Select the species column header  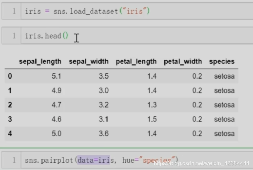coord(222,62)
